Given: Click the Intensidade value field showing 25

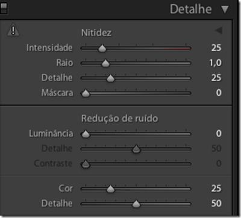Looking at the screenshot, I should coord(216,48).
